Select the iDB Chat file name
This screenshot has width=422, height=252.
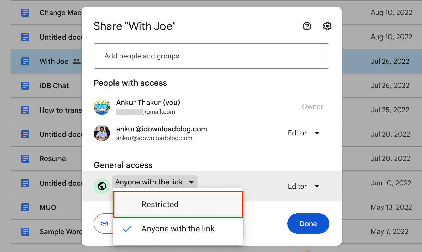(x=54, y=86)
